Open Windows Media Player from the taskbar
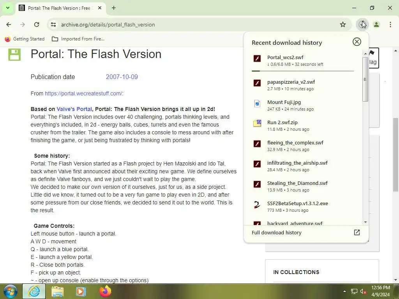Screen dimensions: 399x299 tap(81, 291)
